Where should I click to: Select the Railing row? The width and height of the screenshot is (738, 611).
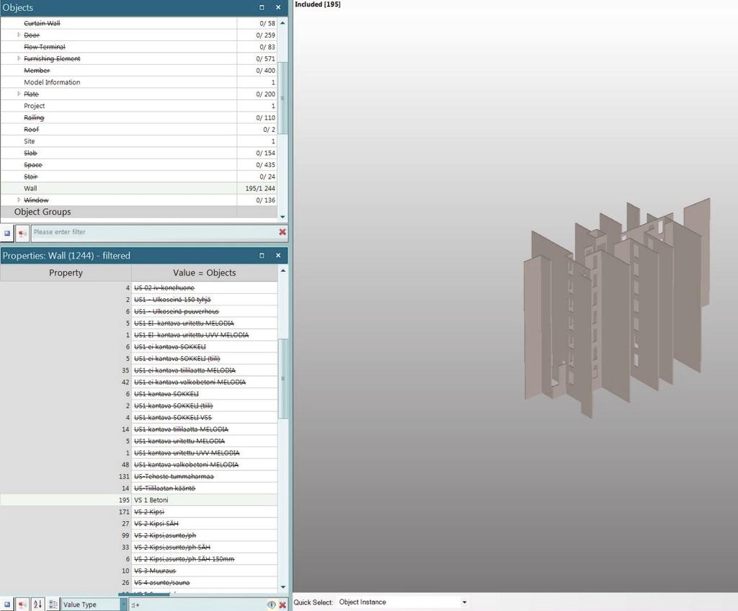139,117
